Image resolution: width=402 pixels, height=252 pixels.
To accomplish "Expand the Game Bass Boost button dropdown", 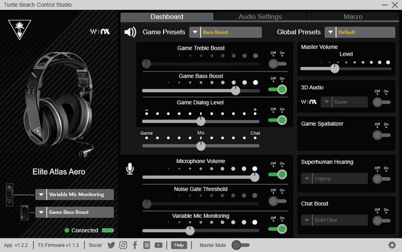I will coord(41,212).
